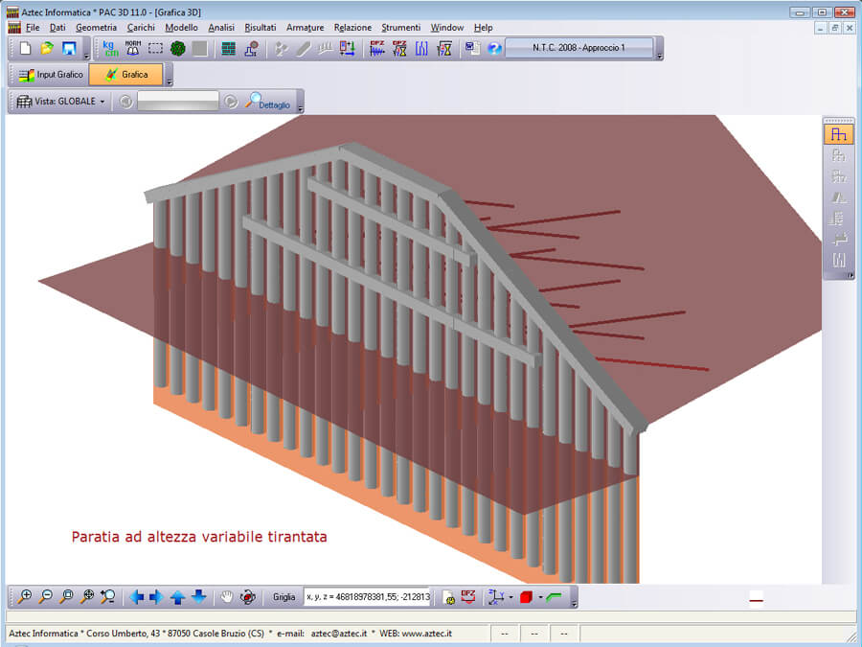Viewport: 862px width, 647px height.
Task: Click the x, y, z coordinates field
Action: coord(367,596)
